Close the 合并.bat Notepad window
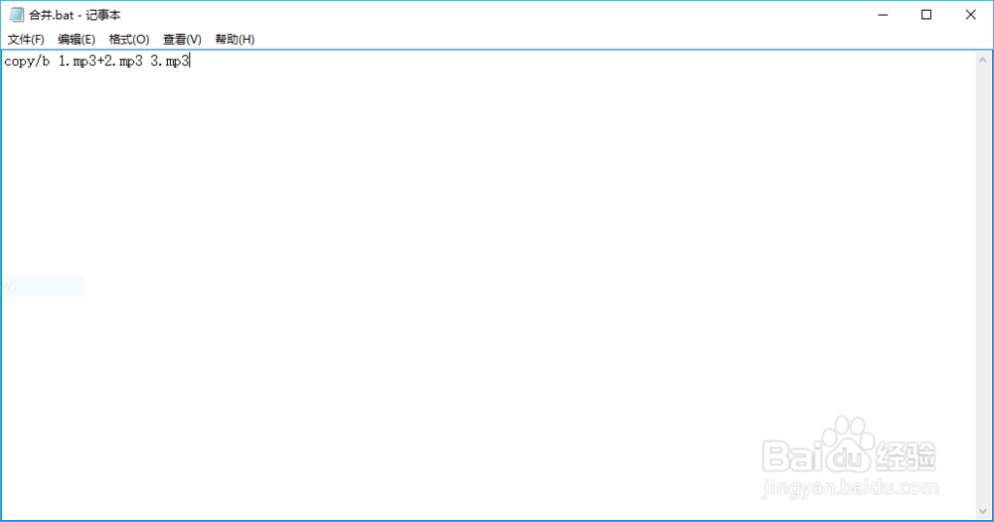 point(970,15)
